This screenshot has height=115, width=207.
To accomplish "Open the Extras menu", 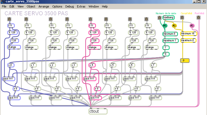I will [81, 6].
